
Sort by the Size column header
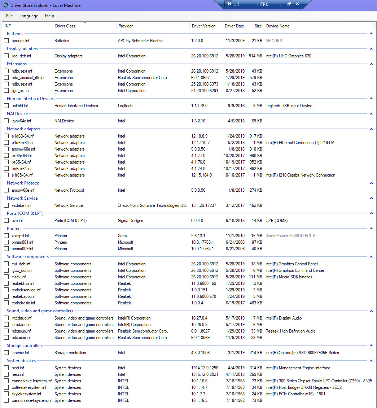(x=255, y=26)
